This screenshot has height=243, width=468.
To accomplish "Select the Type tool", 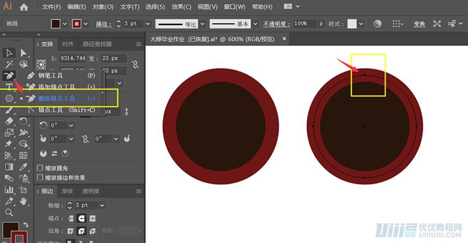I will click(x=9, y=87).
